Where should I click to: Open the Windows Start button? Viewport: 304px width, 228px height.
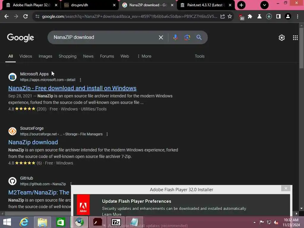[x=7, y=222]
